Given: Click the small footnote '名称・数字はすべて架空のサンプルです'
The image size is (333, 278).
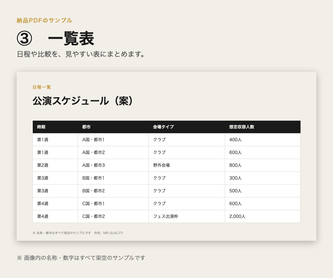Looking at the screenshot, I should point(64,233).
